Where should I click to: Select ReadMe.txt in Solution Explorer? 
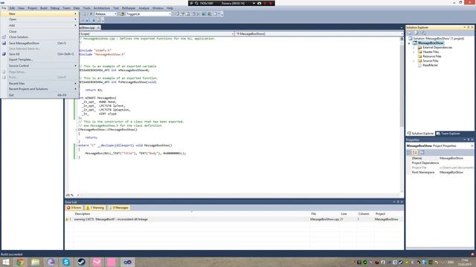(430, 65)
